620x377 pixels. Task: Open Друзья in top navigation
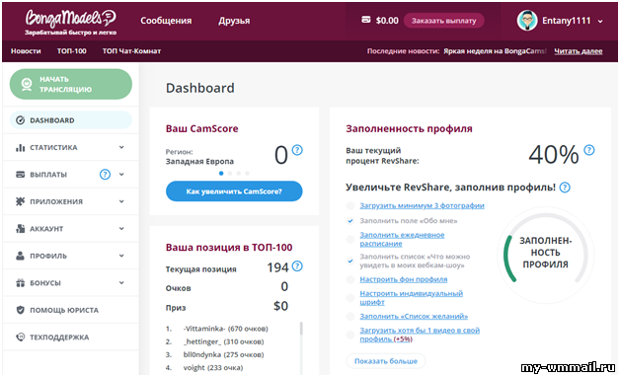(x=234, y=21)
